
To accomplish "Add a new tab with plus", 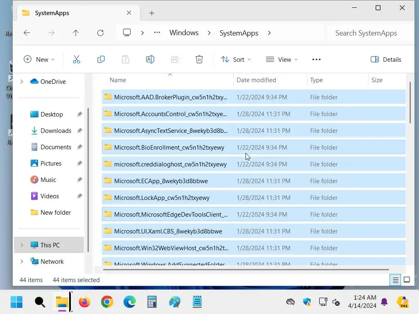I will click(x=152, y=13).
